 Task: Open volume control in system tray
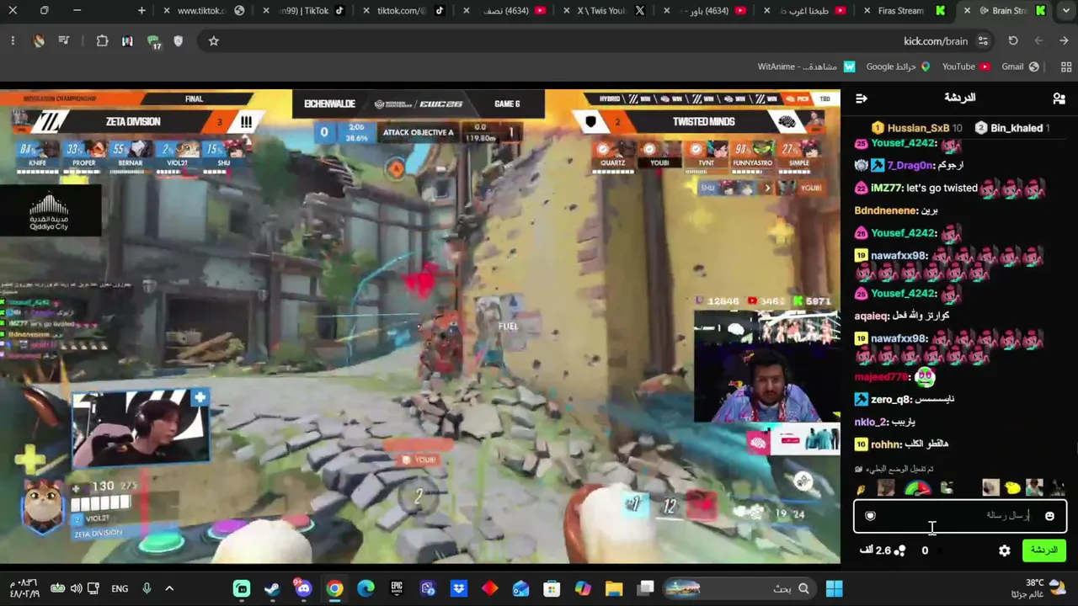click(77, 588)
